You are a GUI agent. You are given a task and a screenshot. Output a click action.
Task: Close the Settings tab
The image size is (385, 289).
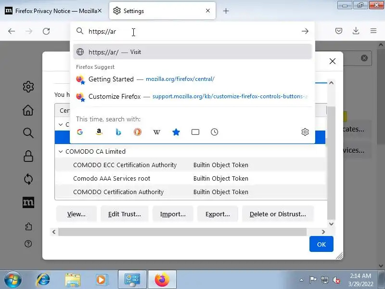pyautogui.click(x=208, y=11)
